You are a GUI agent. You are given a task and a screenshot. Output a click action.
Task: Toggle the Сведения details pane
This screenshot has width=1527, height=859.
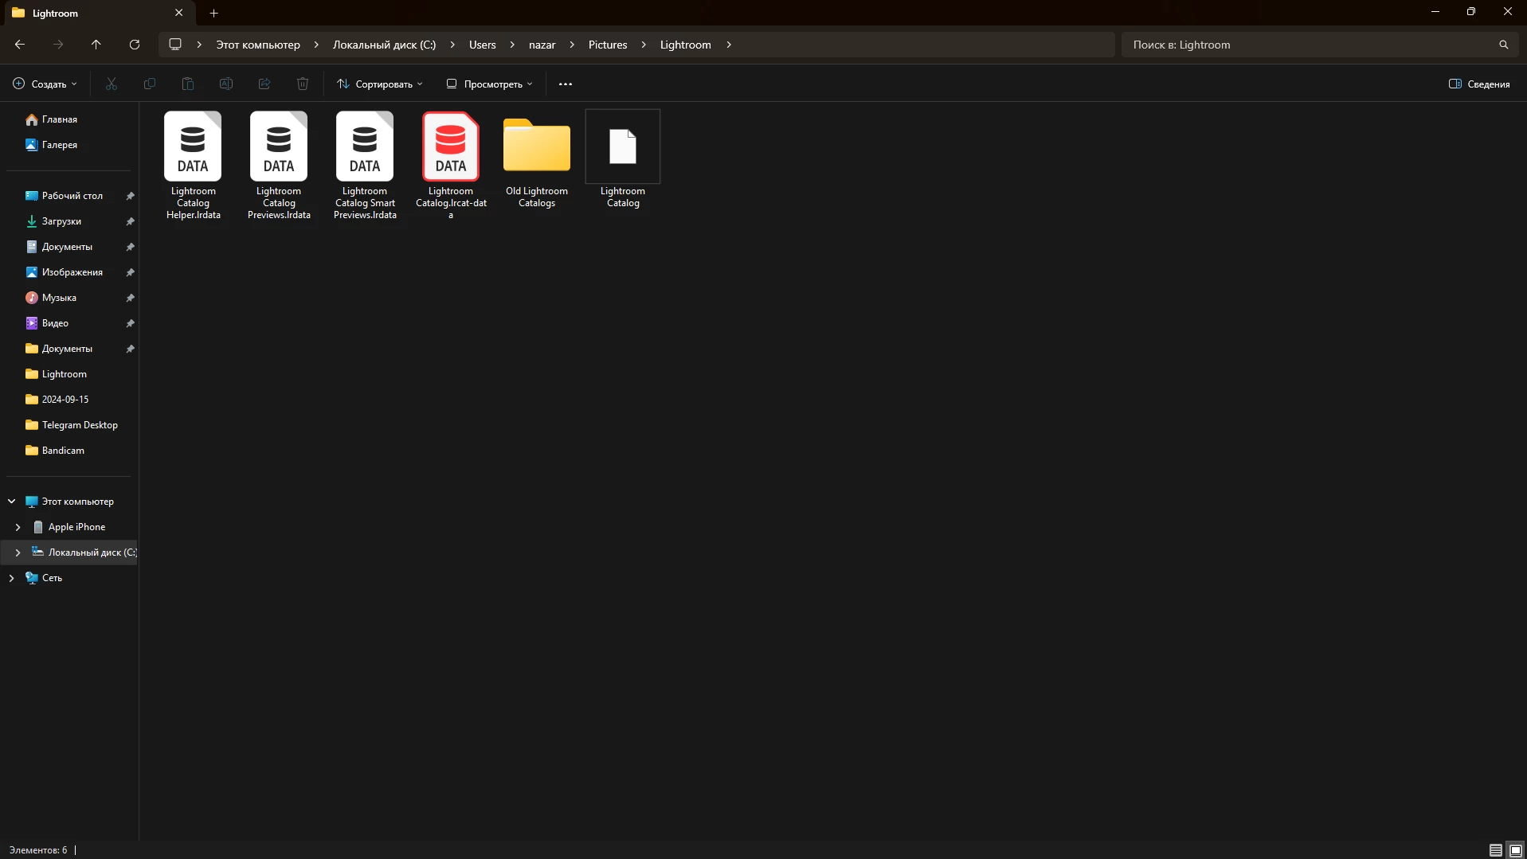pos(1479,84)
